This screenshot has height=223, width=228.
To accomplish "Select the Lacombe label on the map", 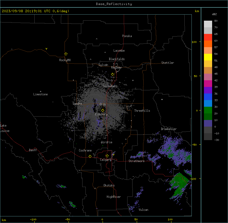I will pos(119,51).
